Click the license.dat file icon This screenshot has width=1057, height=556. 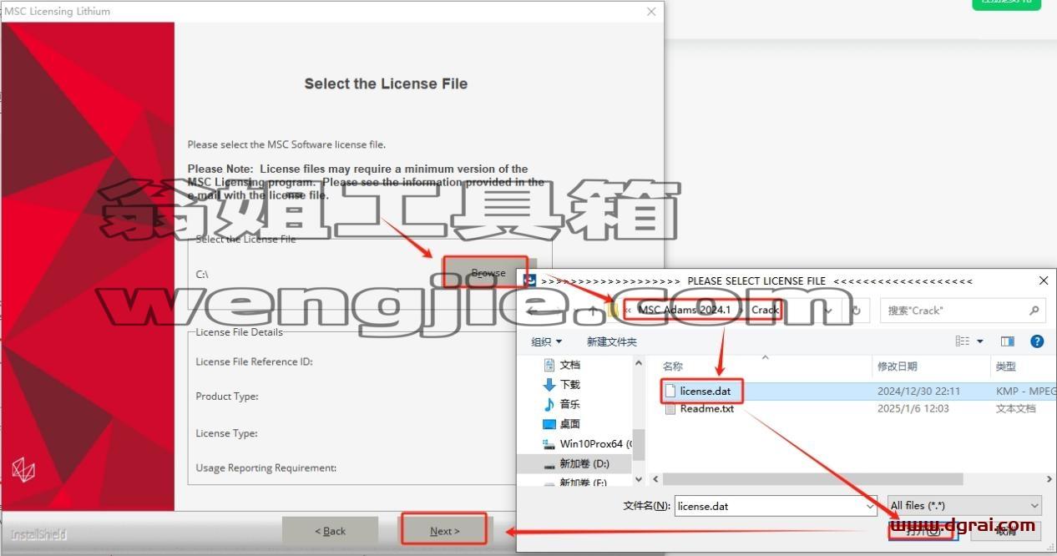click(x=670, y=391)
